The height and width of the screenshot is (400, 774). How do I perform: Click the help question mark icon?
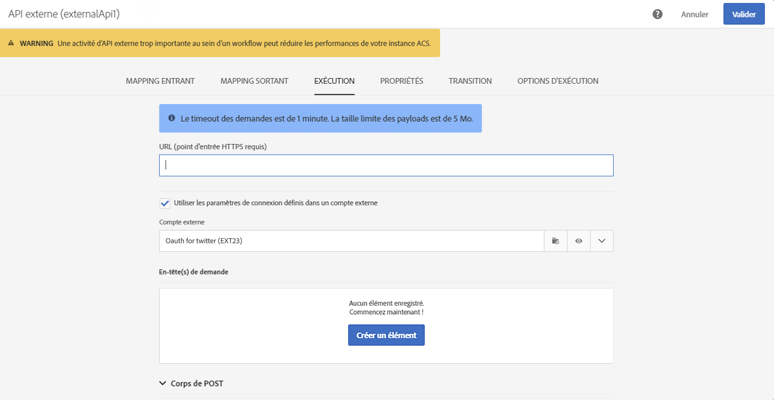point(657,14)
